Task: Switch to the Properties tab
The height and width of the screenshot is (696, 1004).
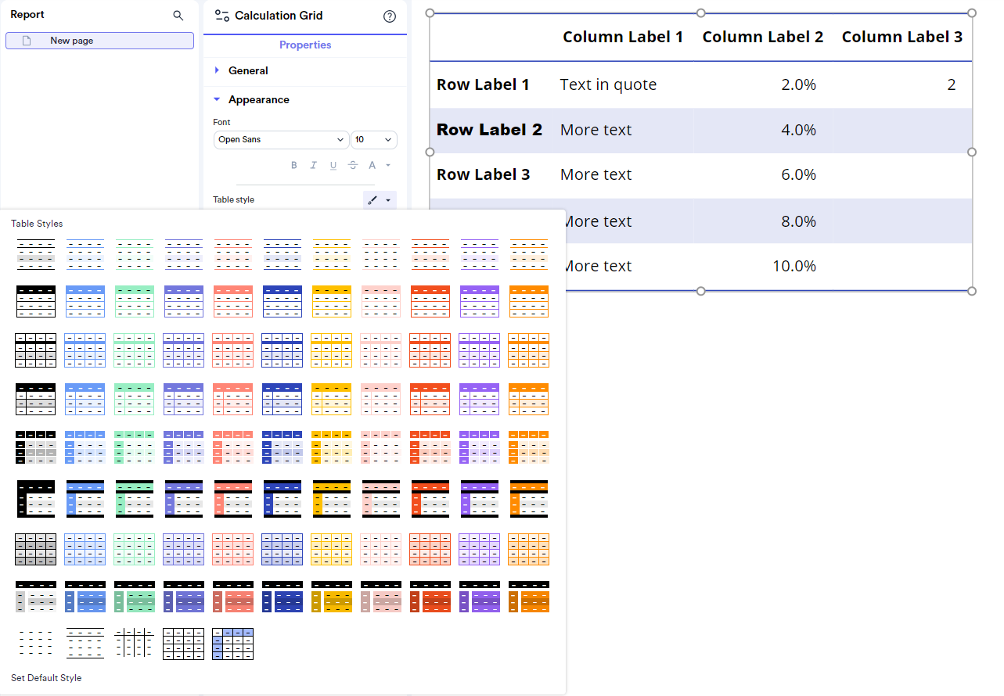Action: pos(305,45)
